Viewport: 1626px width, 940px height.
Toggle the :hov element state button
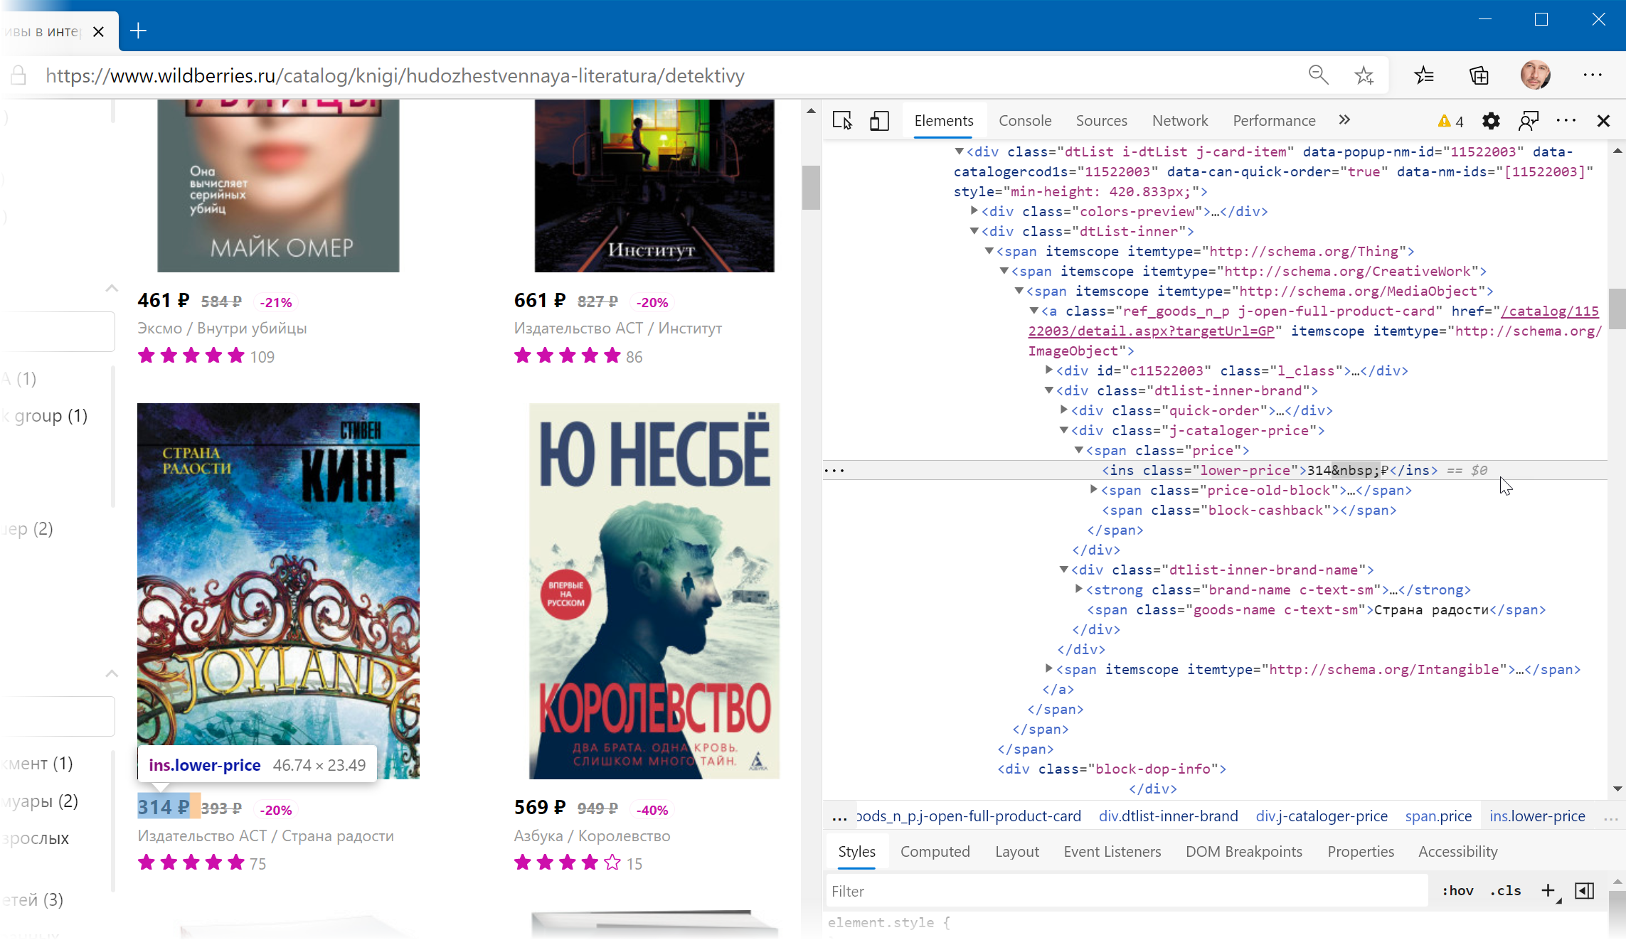tap(1457, 890)
